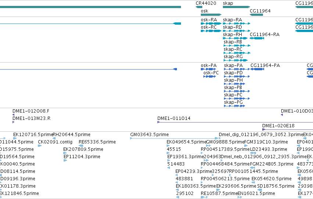This screenshot has height=199, width=313.
Task: Select skap-RD transcript
Action: pos(236,31)
